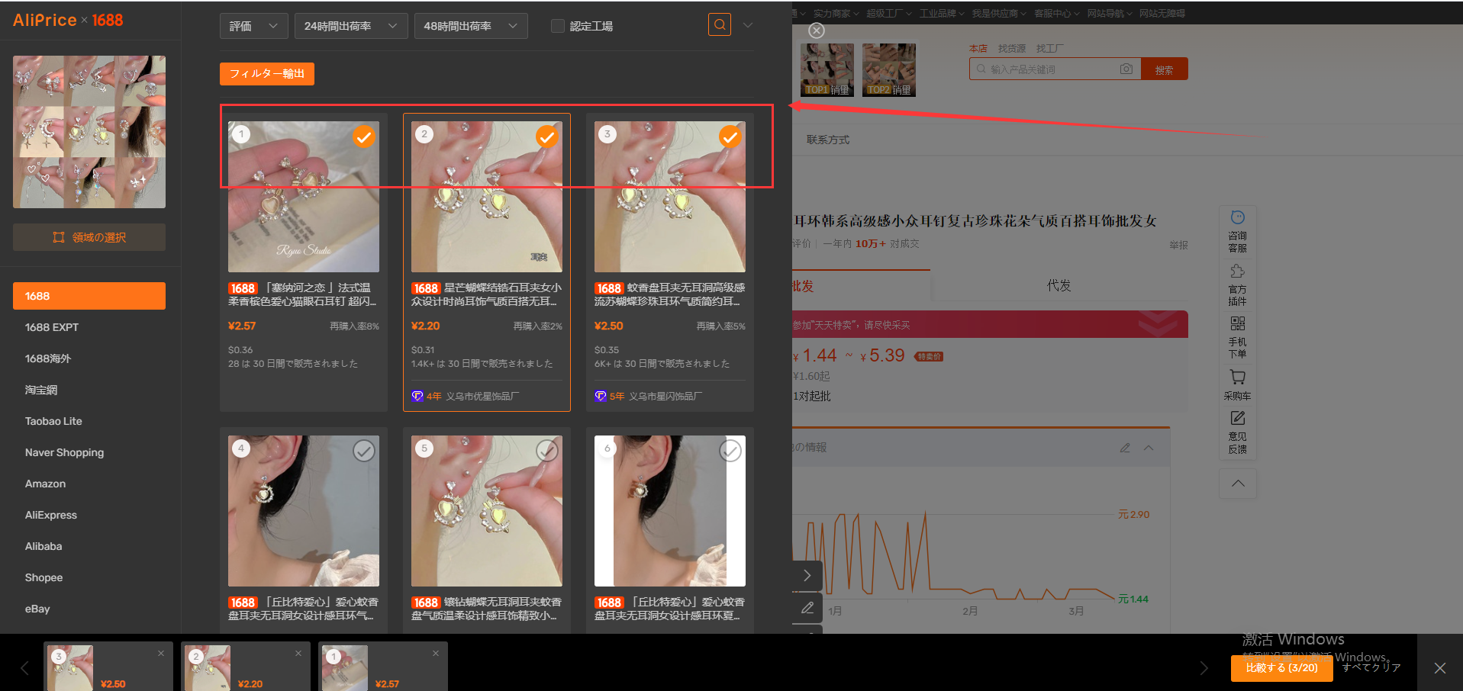Collapse the price info panel chevron

tap(1149, 448)
